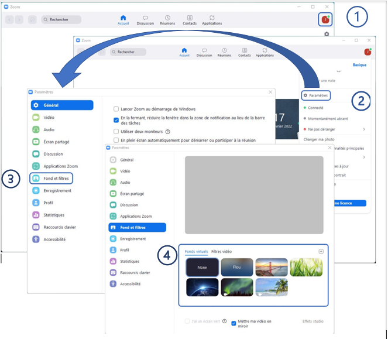Open Contacts tab in the top Zoom window
The width and height of the screenshot is (388, 339).
(190, 20)
